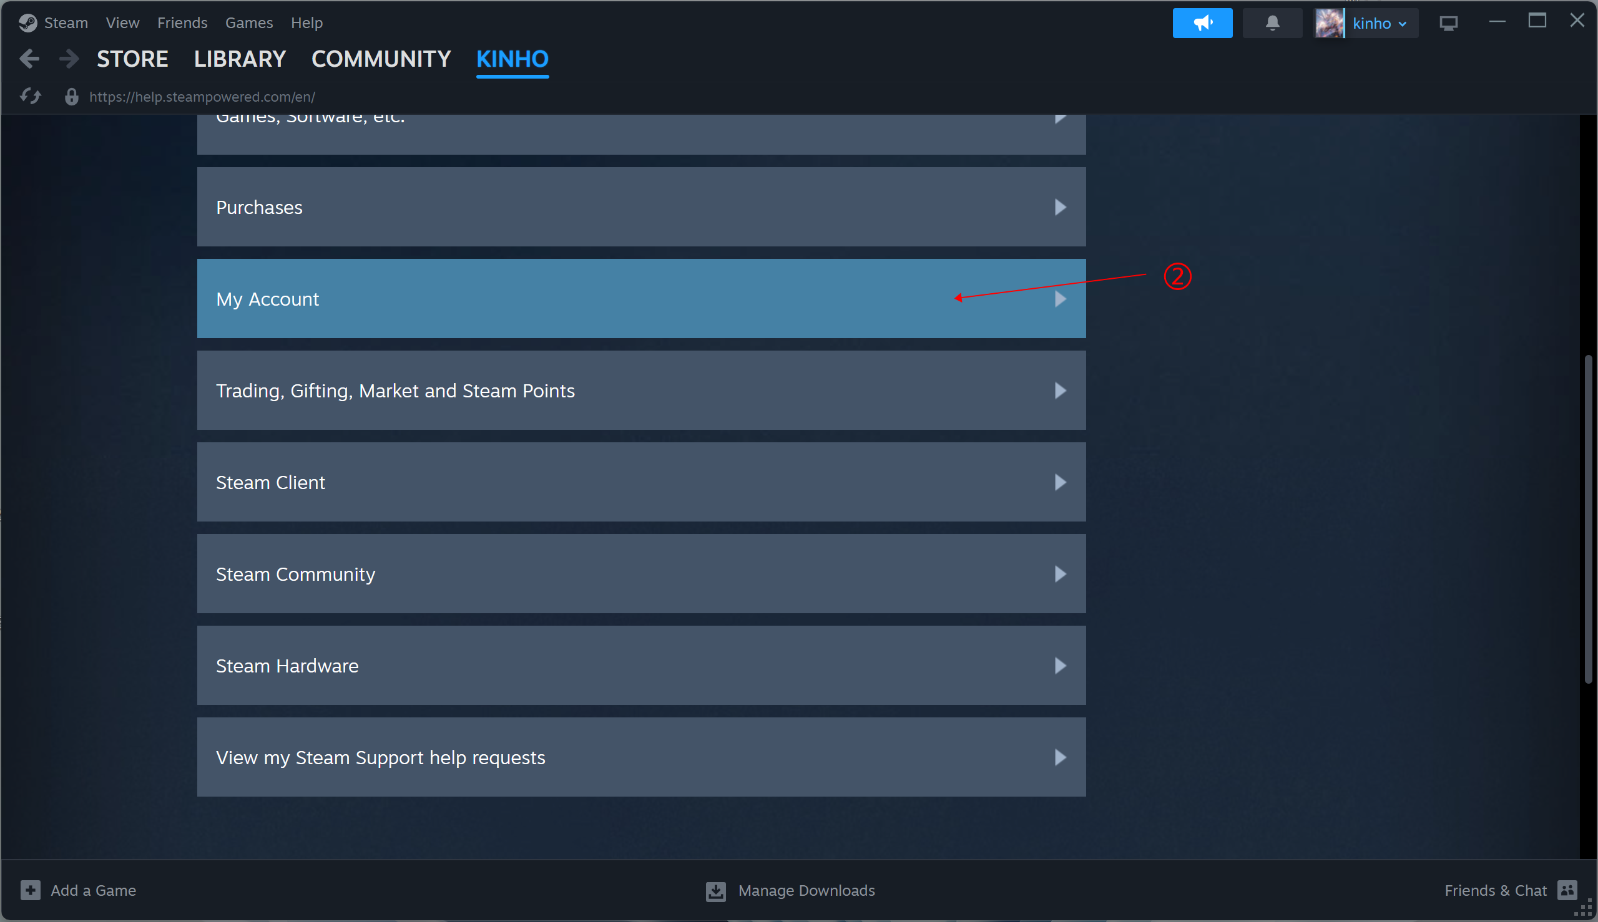Open the megaphone announcements button
The image size is (1598, 922).
(x=1202, y=24)
